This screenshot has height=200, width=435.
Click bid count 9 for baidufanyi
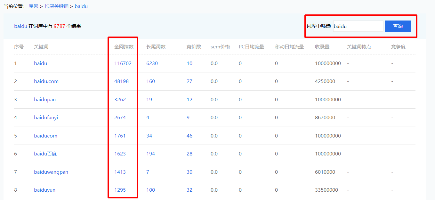tap(188, 118)
